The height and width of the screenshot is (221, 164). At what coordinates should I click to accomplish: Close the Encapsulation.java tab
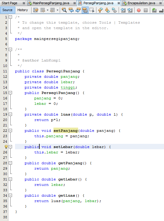[x=160, y=3]
